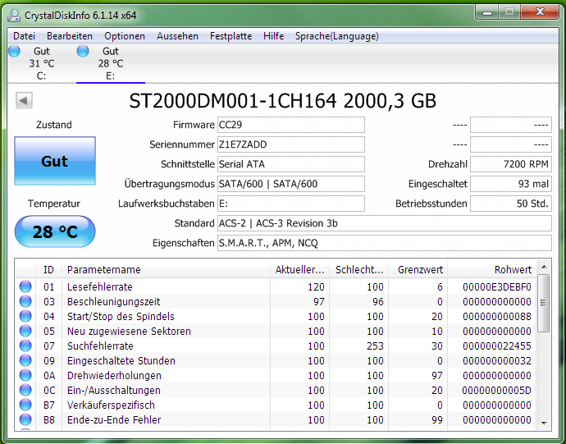Click the scroll down arrow of SMART list

[544, 423]
